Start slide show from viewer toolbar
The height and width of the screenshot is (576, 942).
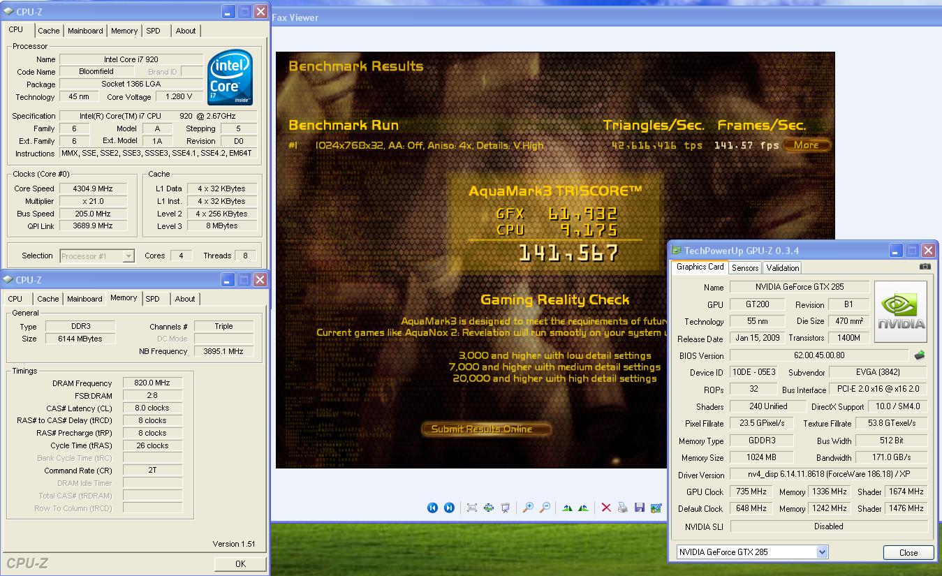tap(506, 508)
